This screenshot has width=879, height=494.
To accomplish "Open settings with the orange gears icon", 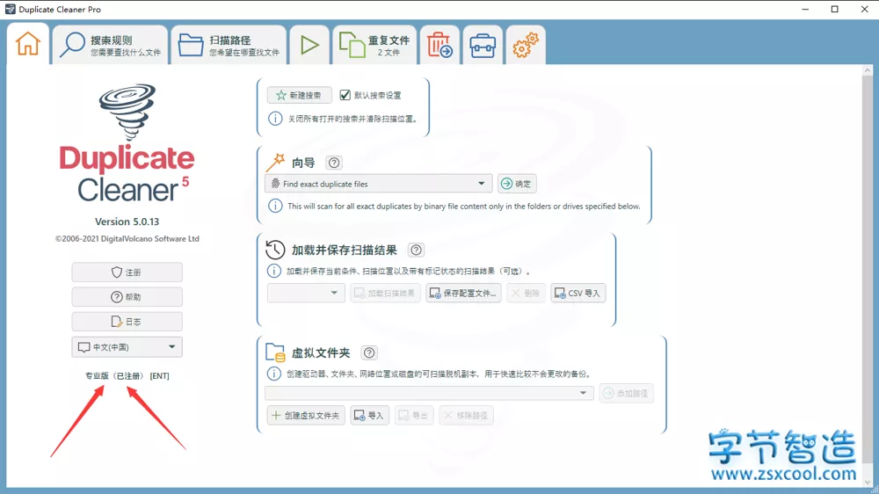I will tap(526, 45).
